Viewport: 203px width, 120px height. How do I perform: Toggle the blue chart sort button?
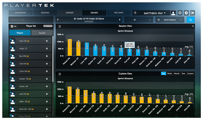coord(190,20)
